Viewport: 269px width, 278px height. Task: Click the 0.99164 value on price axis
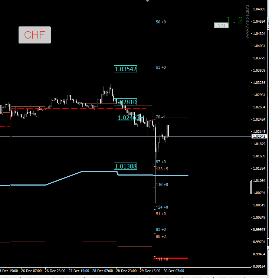[x=259, y=266]
